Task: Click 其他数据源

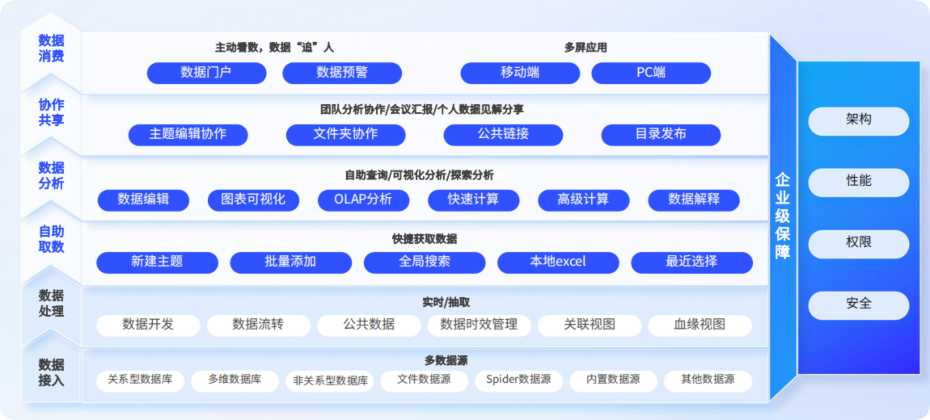Action: point(708,380)
